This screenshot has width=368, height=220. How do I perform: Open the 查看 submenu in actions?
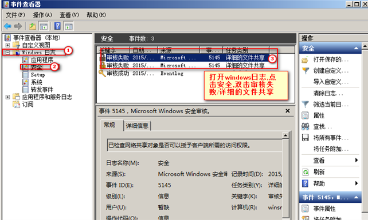click(330, 161)
